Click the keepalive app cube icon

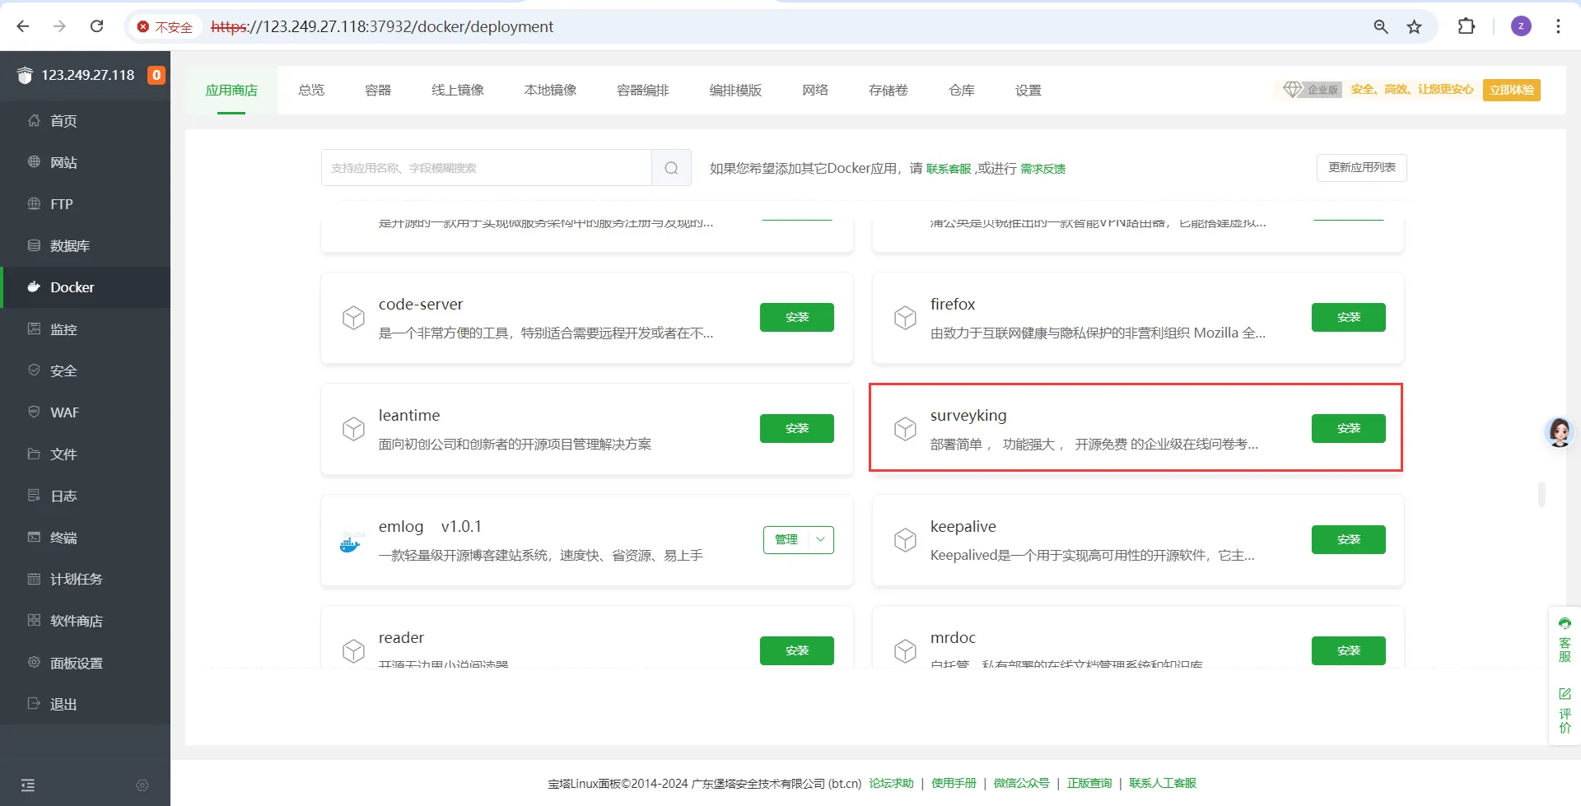905,540
